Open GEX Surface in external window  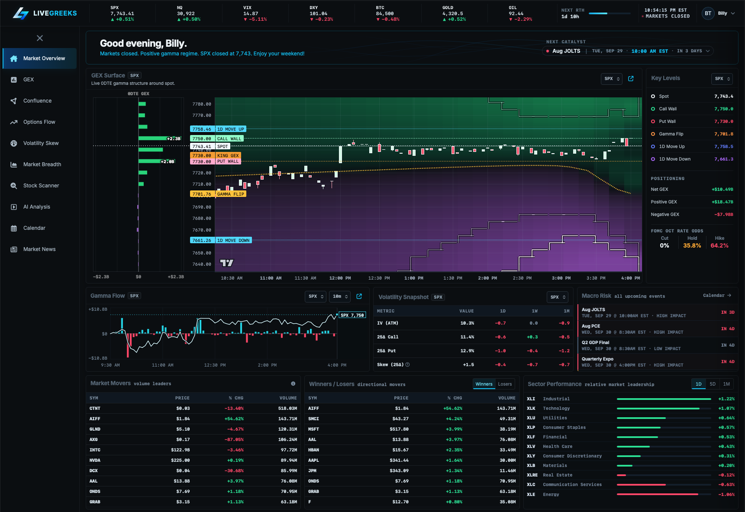[631, 78]
